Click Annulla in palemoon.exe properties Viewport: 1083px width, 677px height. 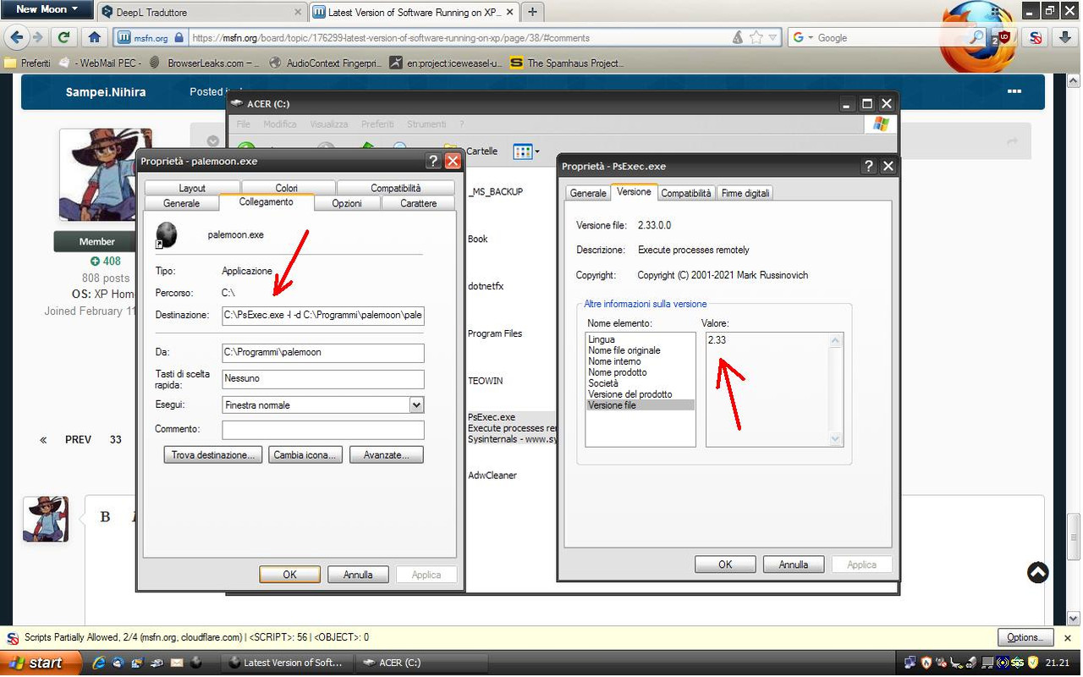358,575
